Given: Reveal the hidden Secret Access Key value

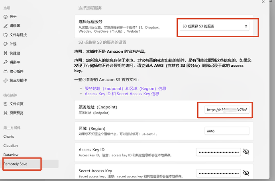Looking at the screenshot, I should [x=246, y=173].
